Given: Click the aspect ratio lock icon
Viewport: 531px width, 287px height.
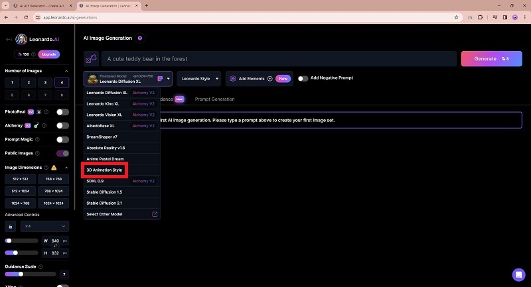Looking at the screenshot, I should click(11, 227).
